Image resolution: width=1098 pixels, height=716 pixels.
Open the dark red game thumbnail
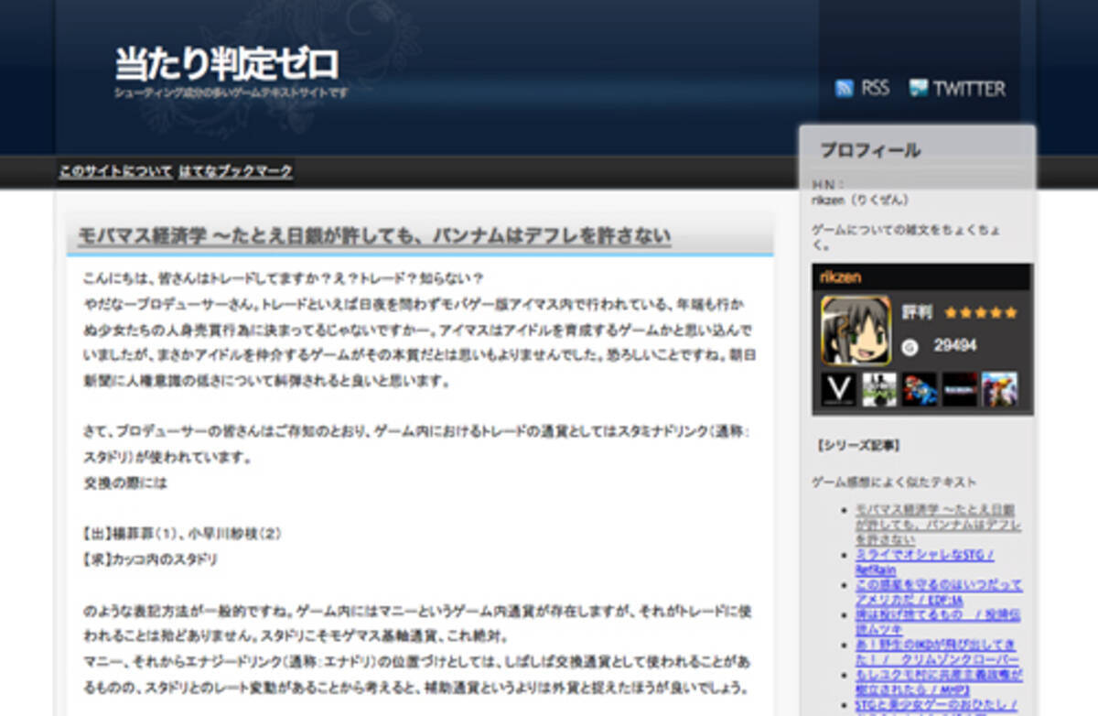pos(960,389)
